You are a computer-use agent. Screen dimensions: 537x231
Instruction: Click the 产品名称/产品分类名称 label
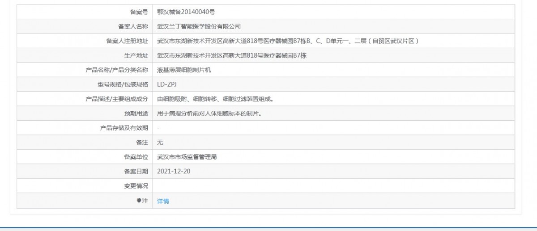tap(117, 70)
